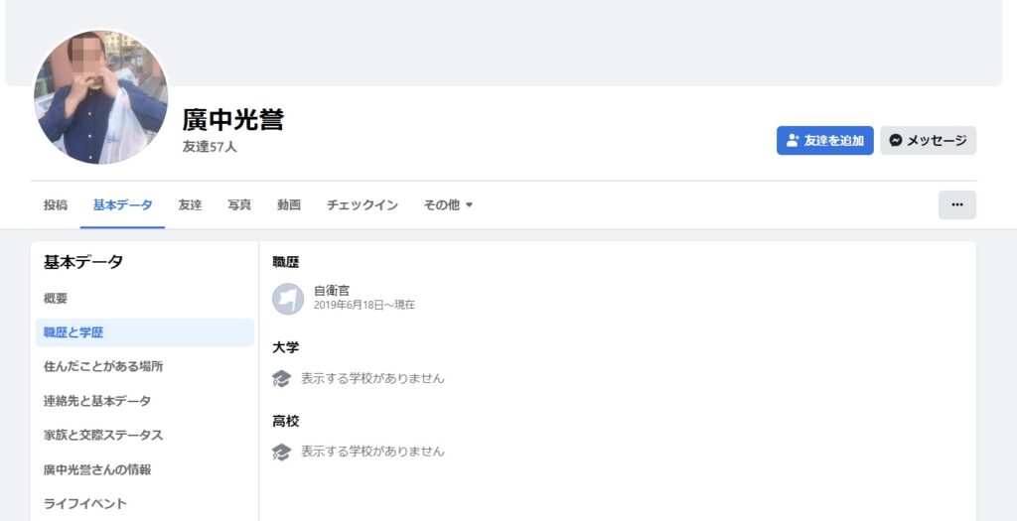This screenshot has width=1017, height=521.
Task: Click the workplace flag icon beside 自衛官
Action: click(288, 299)
